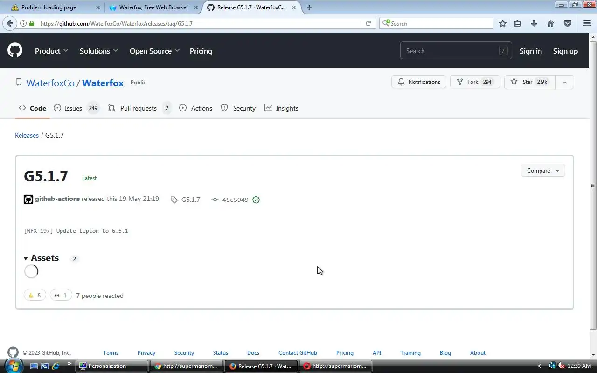Click the Internet Explorer quick launch icon

56,366
